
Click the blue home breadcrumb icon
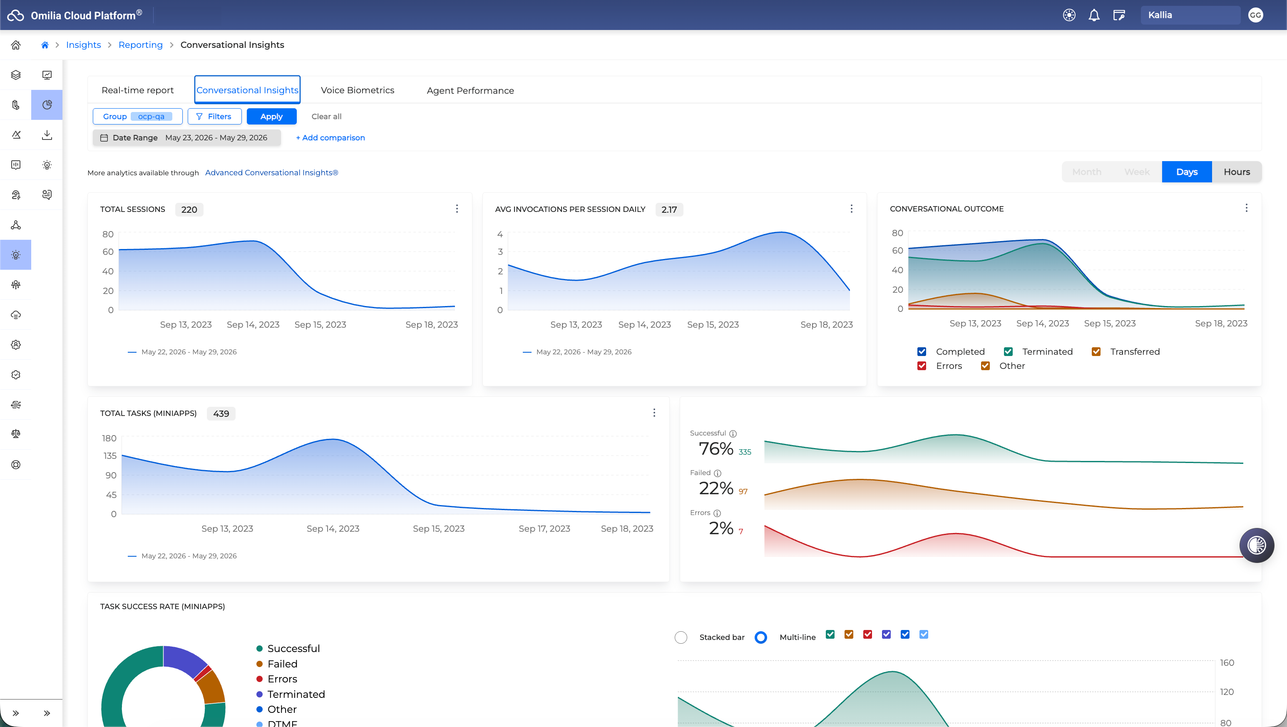point(45,45)
